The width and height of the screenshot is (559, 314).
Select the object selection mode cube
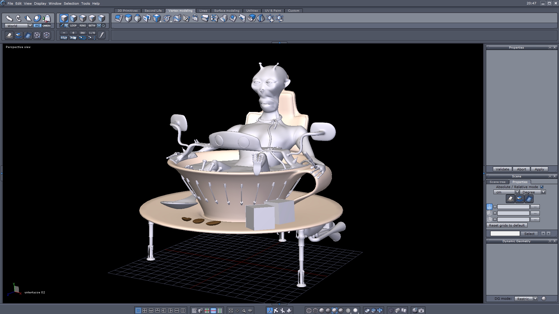click(64, 18)
